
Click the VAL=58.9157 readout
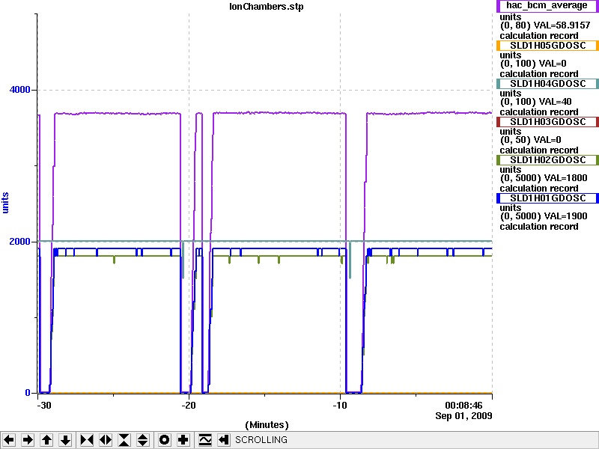562,25
